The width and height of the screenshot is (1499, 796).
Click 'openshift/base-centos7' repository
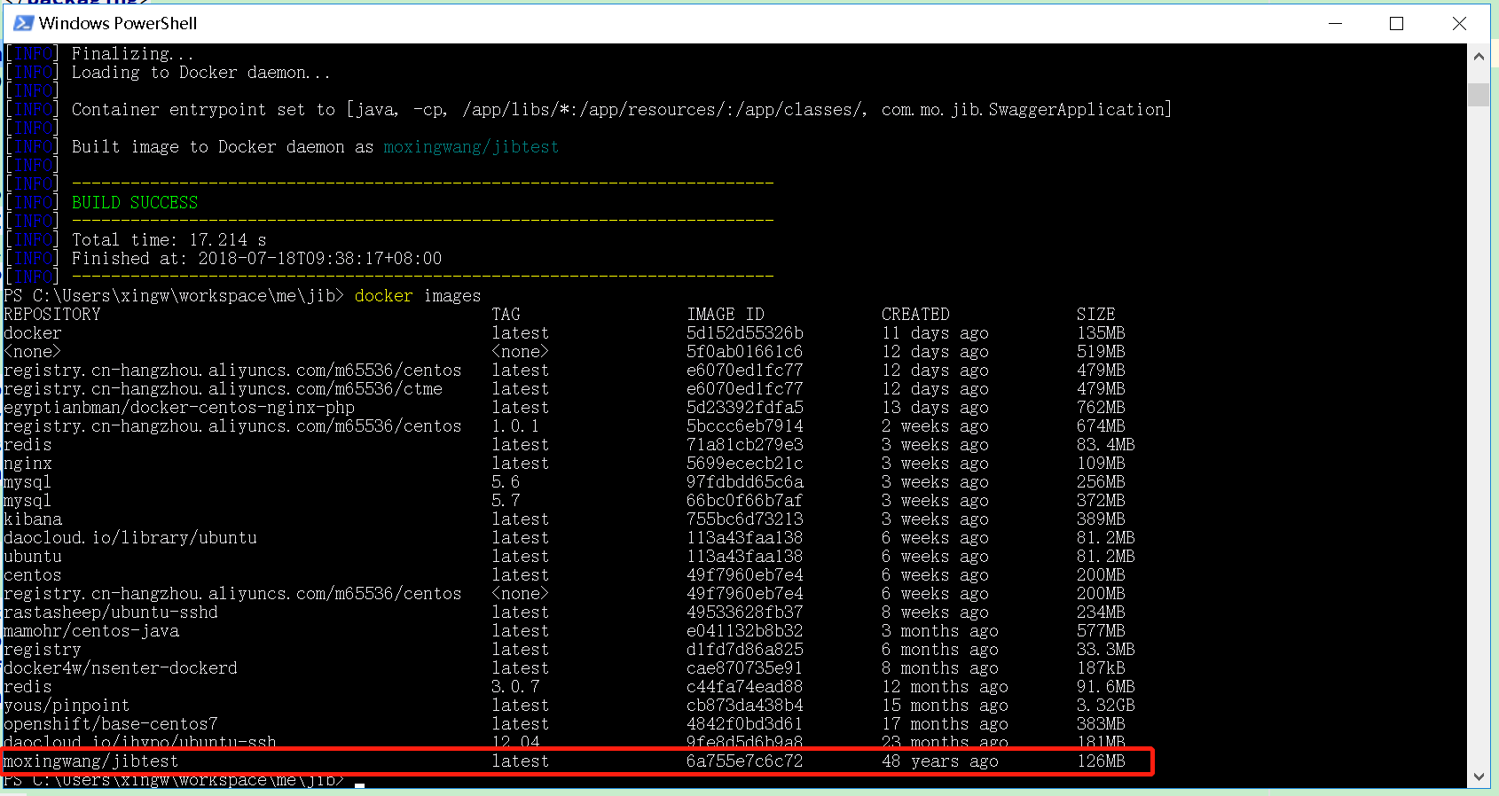[111, 724]
